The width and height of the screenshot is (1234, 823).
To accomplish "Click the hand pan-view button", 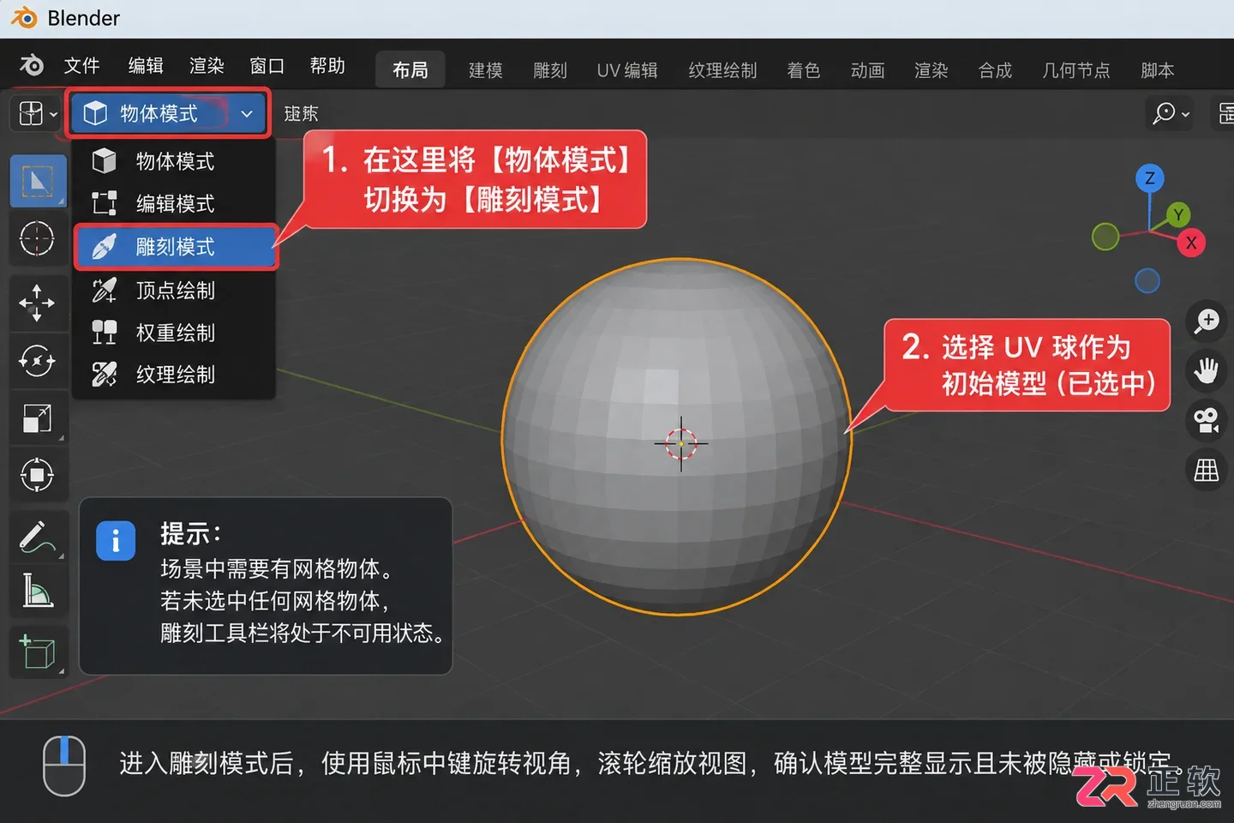I will click(1207, 371).
